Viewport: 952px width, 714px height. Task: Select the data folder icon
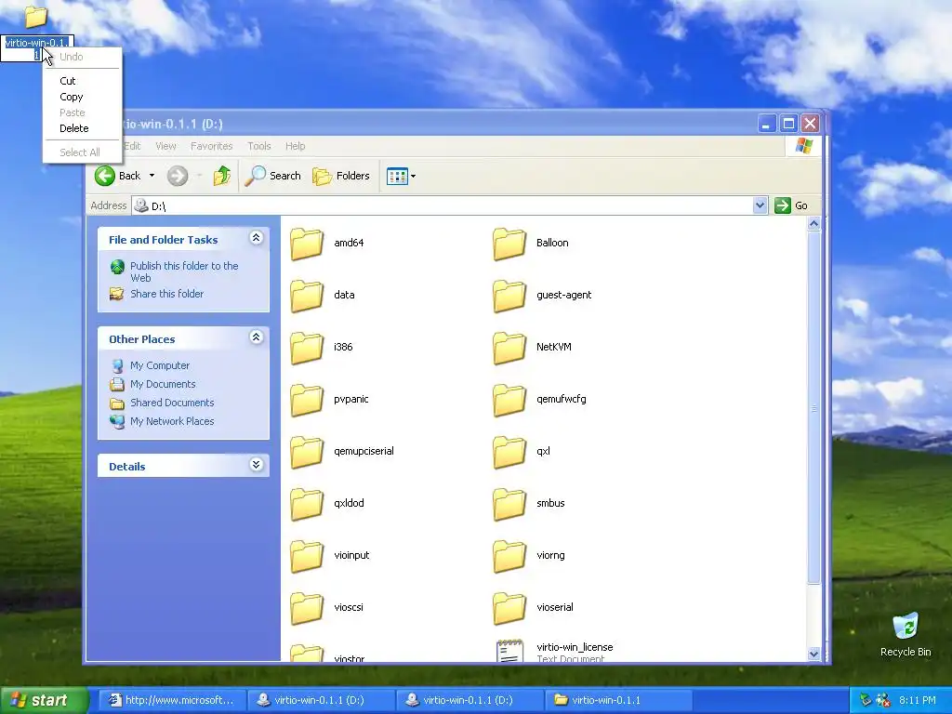[x=307, y=297]
